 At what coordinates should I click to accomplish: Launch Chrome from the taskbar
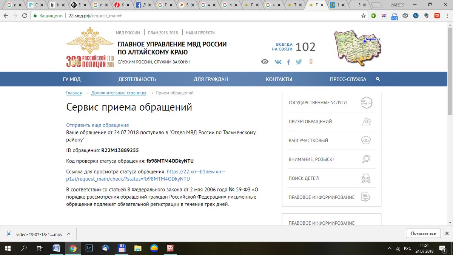pos(73,248)
